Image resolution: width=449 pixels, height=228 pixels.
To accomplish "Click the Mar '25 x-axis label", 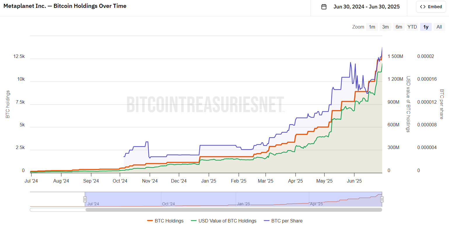I will coord(266,181).
